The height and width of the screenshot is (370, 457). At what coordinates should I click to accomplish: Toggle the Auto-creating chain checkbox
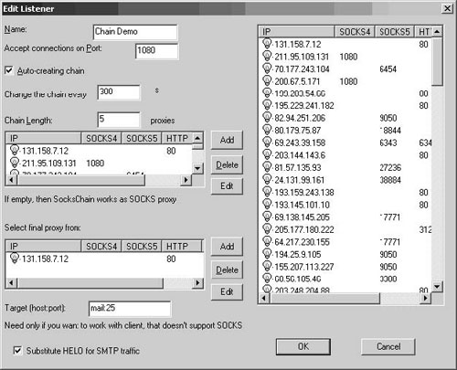(9, 70)
